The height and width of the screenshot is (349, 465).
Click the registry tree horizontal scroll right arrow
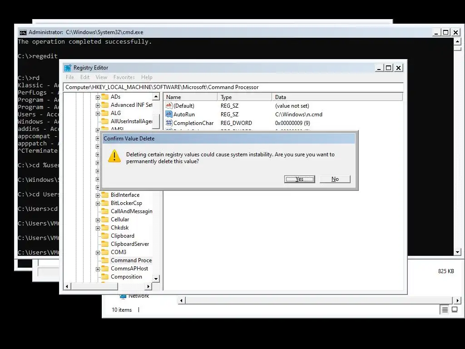pyautogui.click(x=148, y=286)
